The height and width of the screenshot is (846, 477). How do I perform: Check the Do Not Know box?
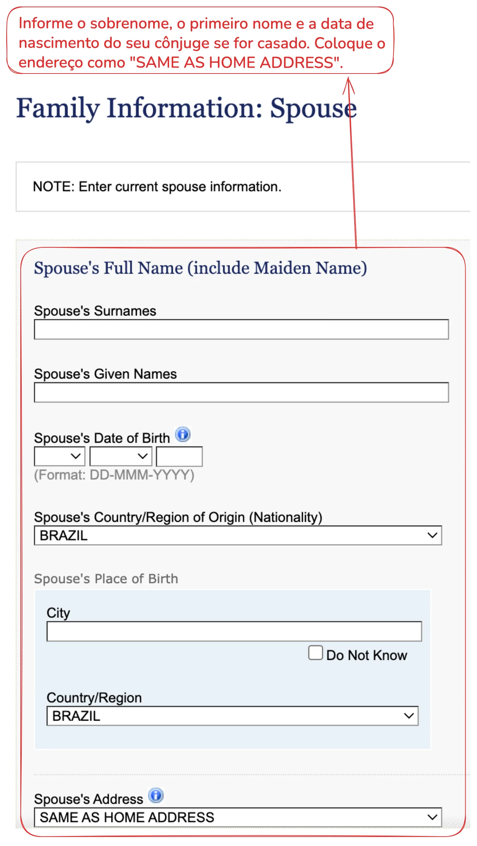(x=315, y=653)
